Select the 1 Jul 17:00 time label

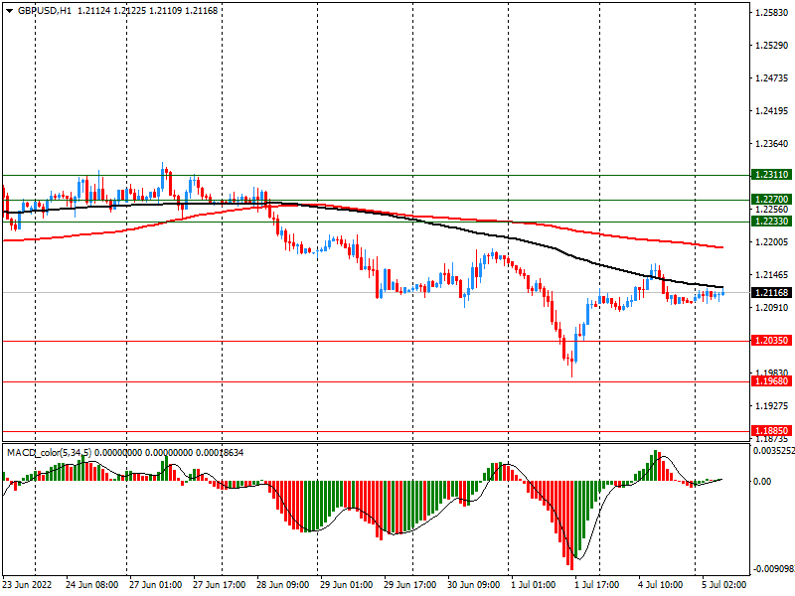click(597, 586)
